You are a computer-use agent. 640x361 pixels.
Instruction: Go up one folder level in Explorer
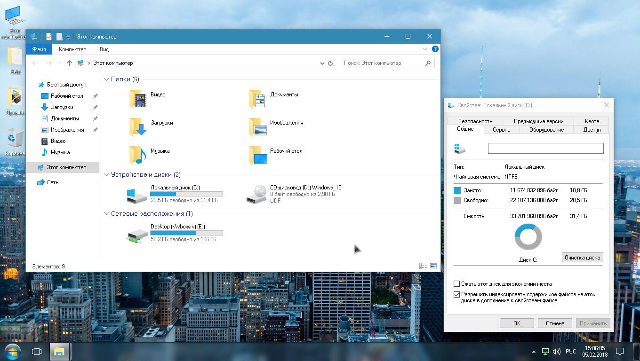[x=70, y=63]
